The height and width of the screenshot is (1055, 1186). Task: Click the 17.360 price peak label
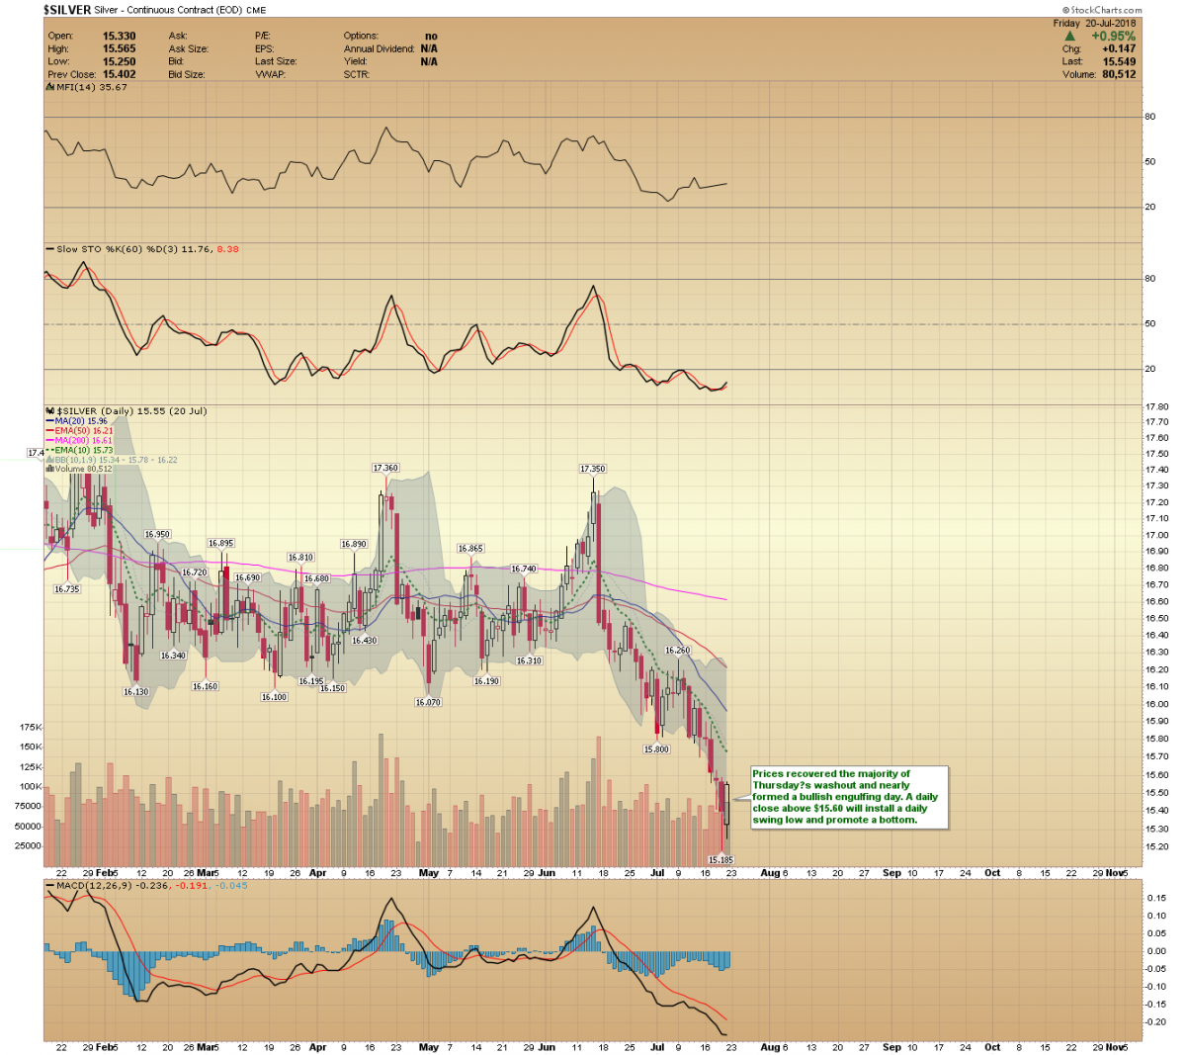click(384, 468)
